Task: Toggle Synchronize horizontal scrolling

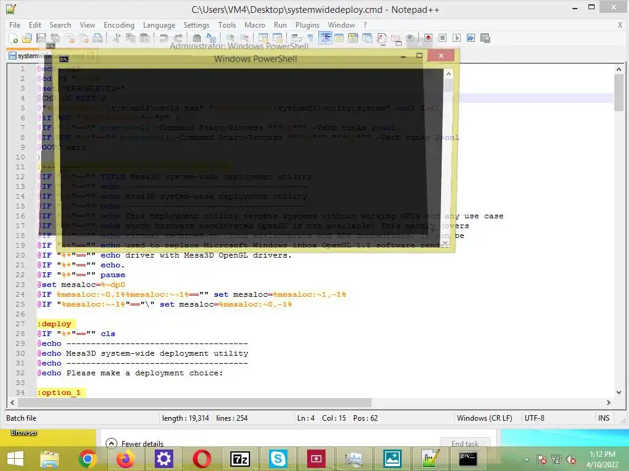Action: [277, 38]
